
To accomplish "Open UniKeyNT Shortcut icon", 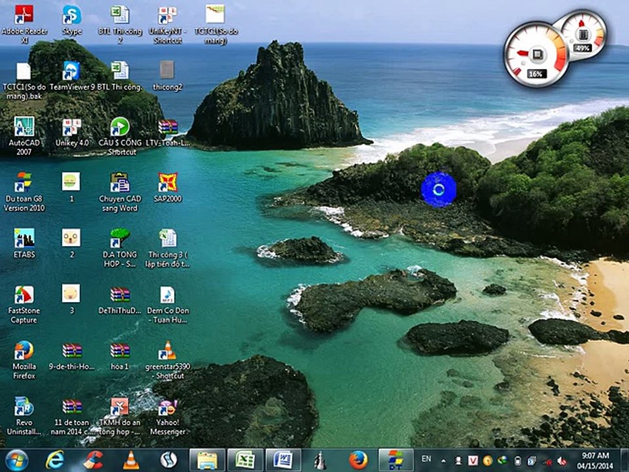I will [x=168, y=15].
